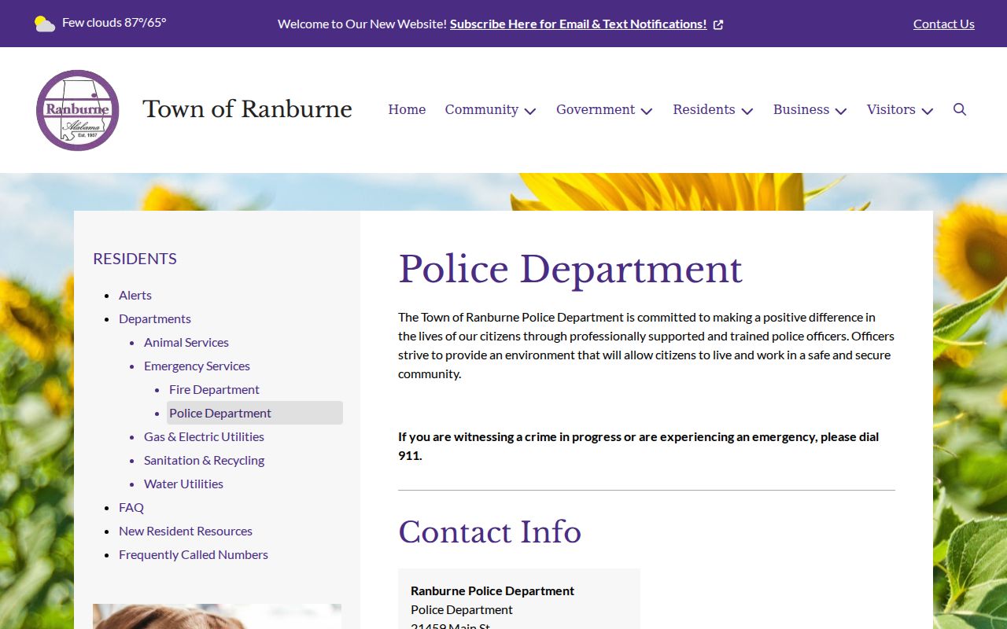Viewport: 1007px width, 629px height.
Task: Open the RESIDENTS sidebar heading
Action: 135,259
